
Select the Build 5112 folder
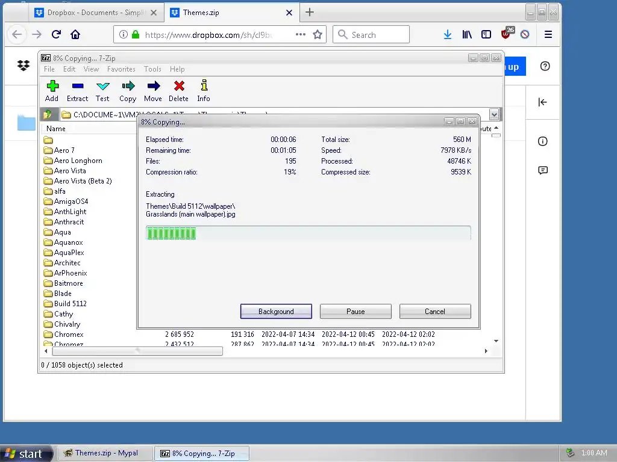(x=65, y=303)
